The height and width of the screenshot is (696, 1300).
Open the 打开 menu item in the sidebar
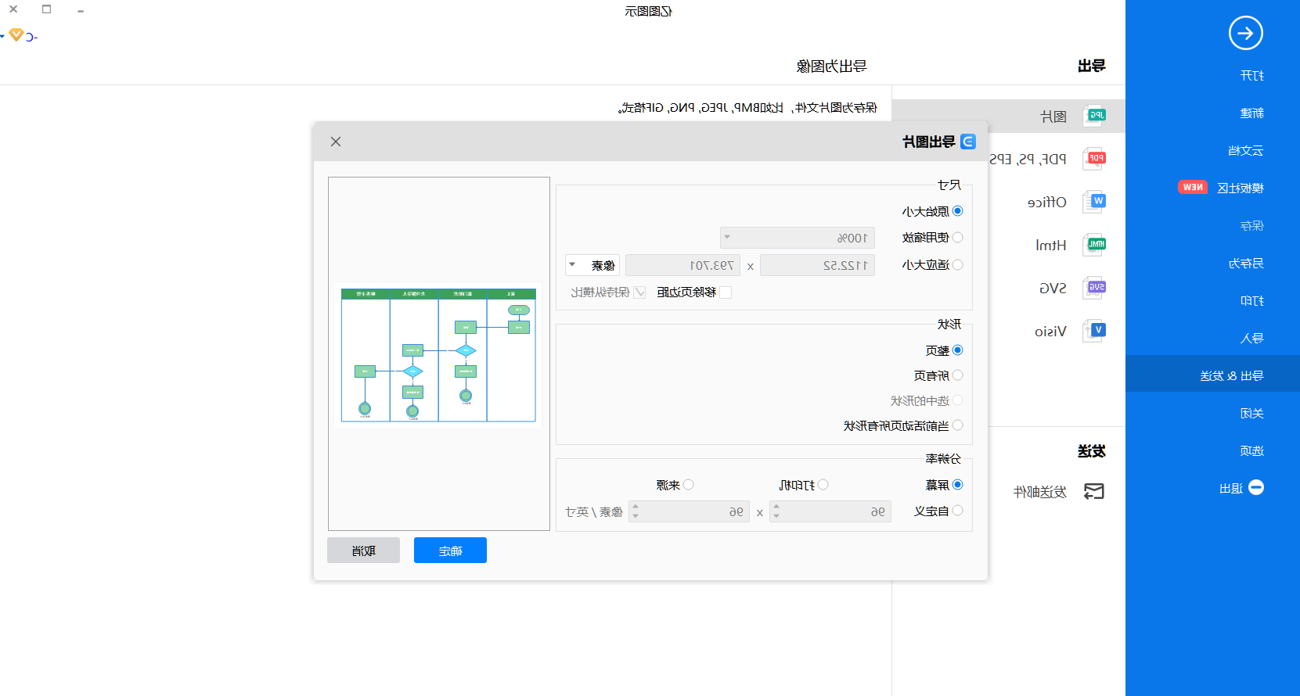click(1251, 76)
